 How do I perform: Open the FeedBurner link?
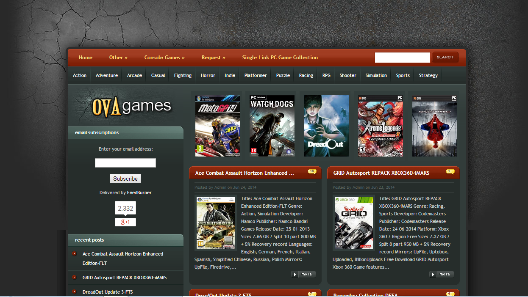point(139,192)
